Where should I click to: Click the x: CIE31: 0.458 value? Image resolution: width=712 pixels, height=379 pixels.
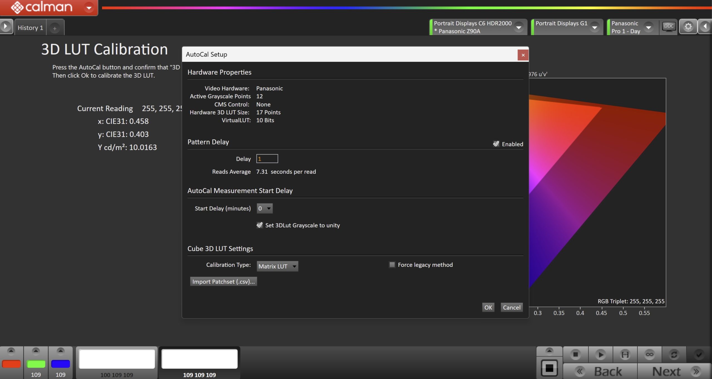point(123,121)
